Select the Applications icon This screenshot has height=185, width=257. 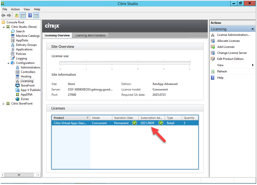pos(13,49)
